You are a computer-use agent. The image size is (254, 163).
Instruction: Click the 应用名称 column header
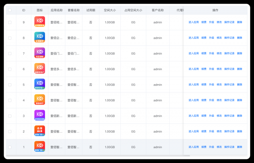pos(56,10)
